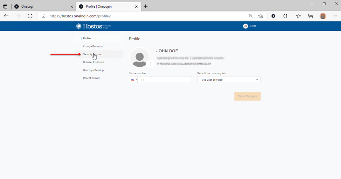Click the three-dot menu beside profile photo

coord(150,64)
